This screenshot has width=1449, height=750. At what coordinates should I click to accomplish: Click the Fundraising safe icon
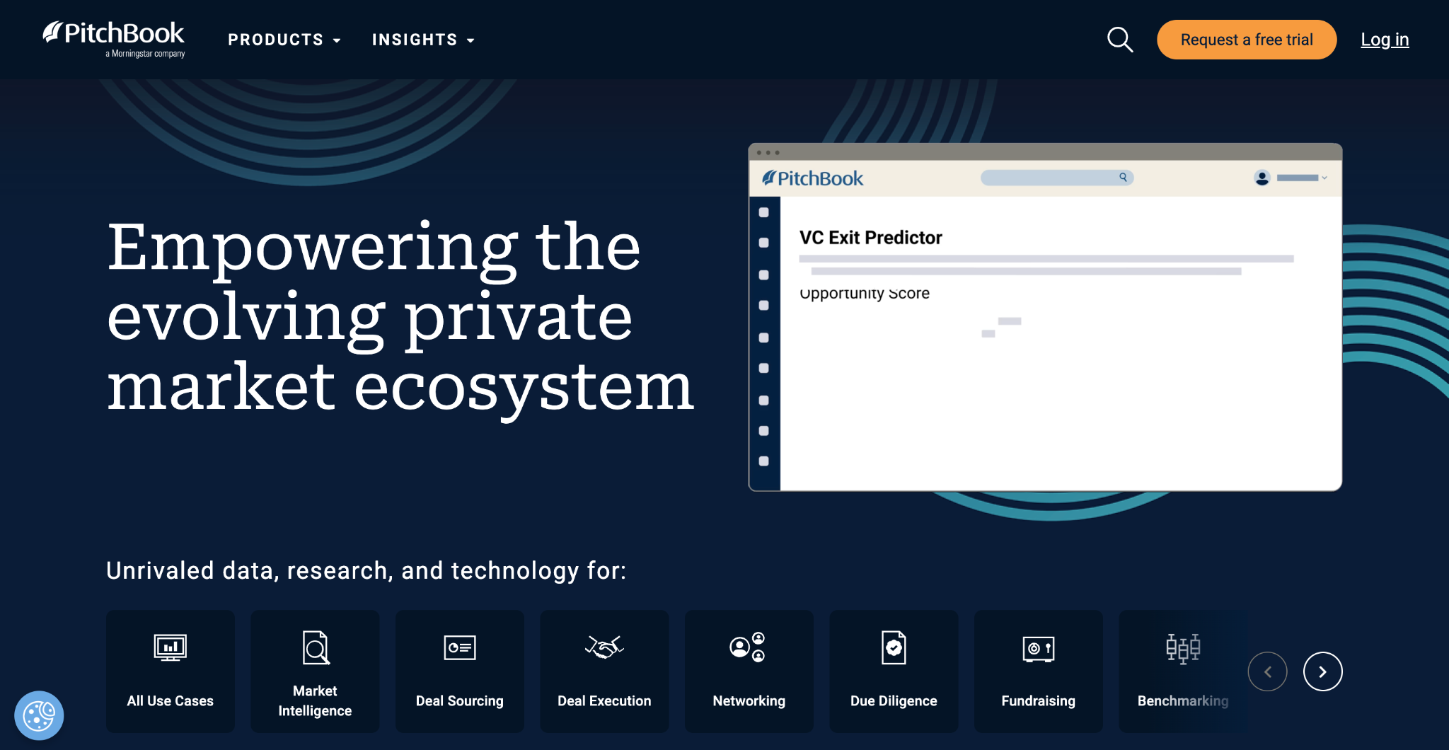click(x=1039, y=648)
